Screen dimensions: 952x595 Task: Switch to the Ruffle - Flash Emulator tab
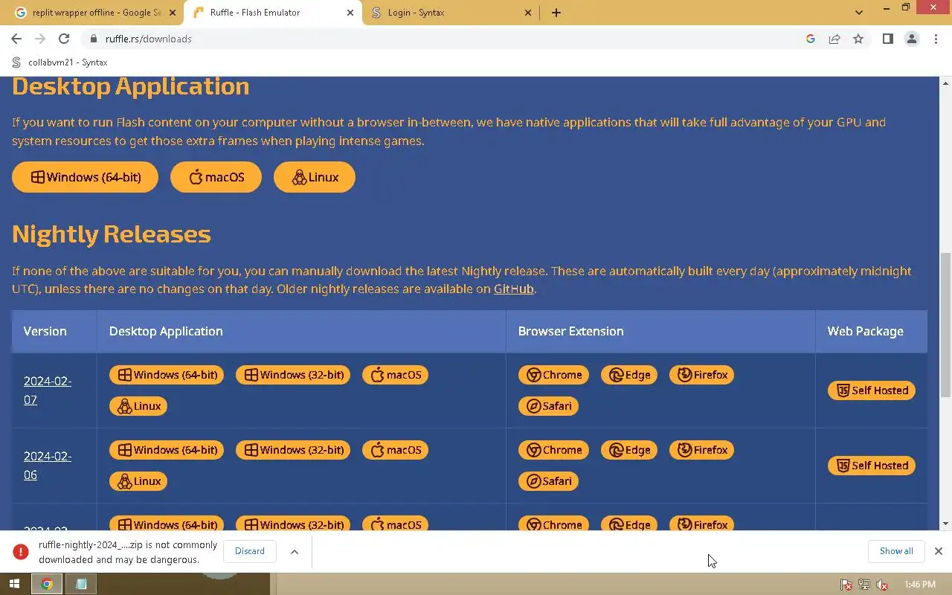272,13
